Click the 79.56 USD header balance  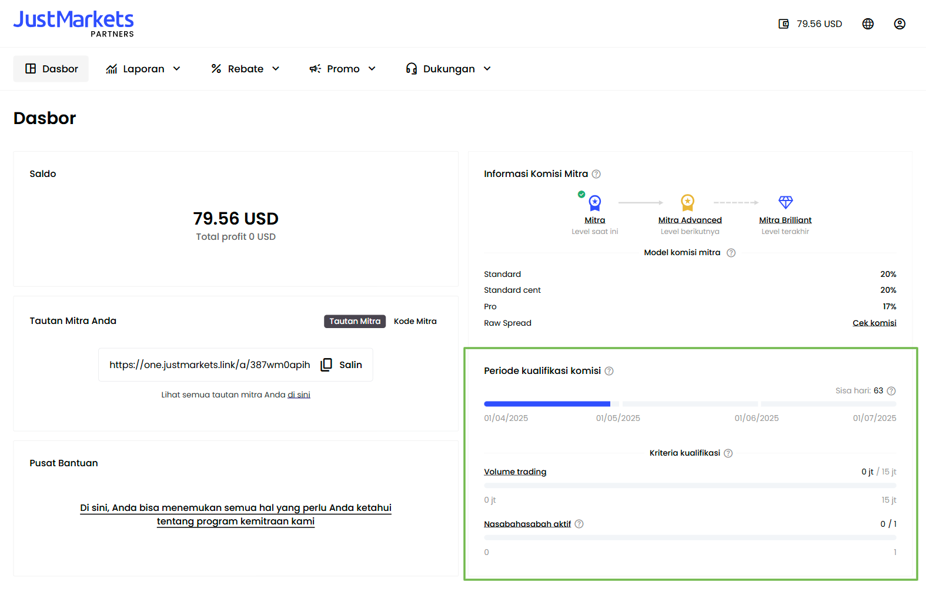(x=820, y=24)
